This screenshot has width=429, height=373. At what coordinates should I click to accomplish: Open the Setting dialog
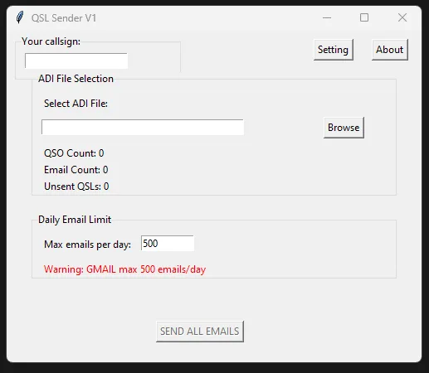[334, 50]
